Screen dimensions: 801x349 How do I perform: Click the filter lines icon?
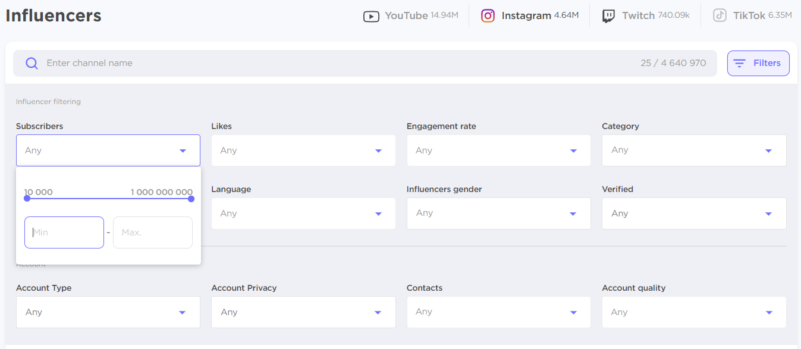pos(739,64)
